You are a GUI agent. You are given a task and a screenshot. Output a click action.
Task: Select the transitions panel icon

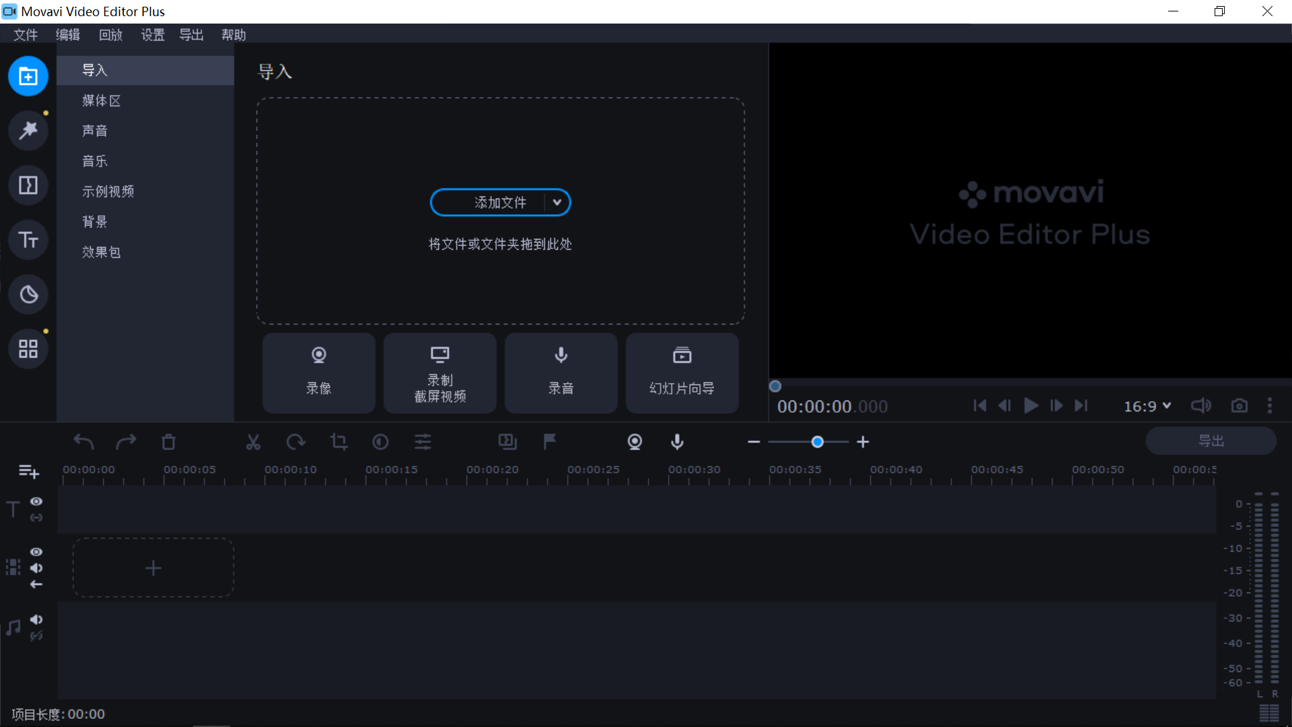pyautogui.click(x=27, y=186)
